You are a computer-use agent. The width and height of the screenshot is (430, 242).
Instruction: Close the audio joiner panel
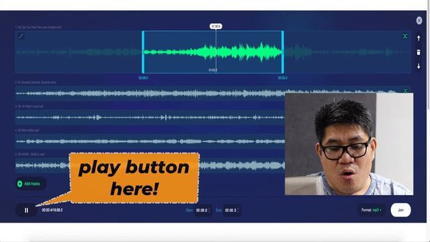(x=419, y=21)
